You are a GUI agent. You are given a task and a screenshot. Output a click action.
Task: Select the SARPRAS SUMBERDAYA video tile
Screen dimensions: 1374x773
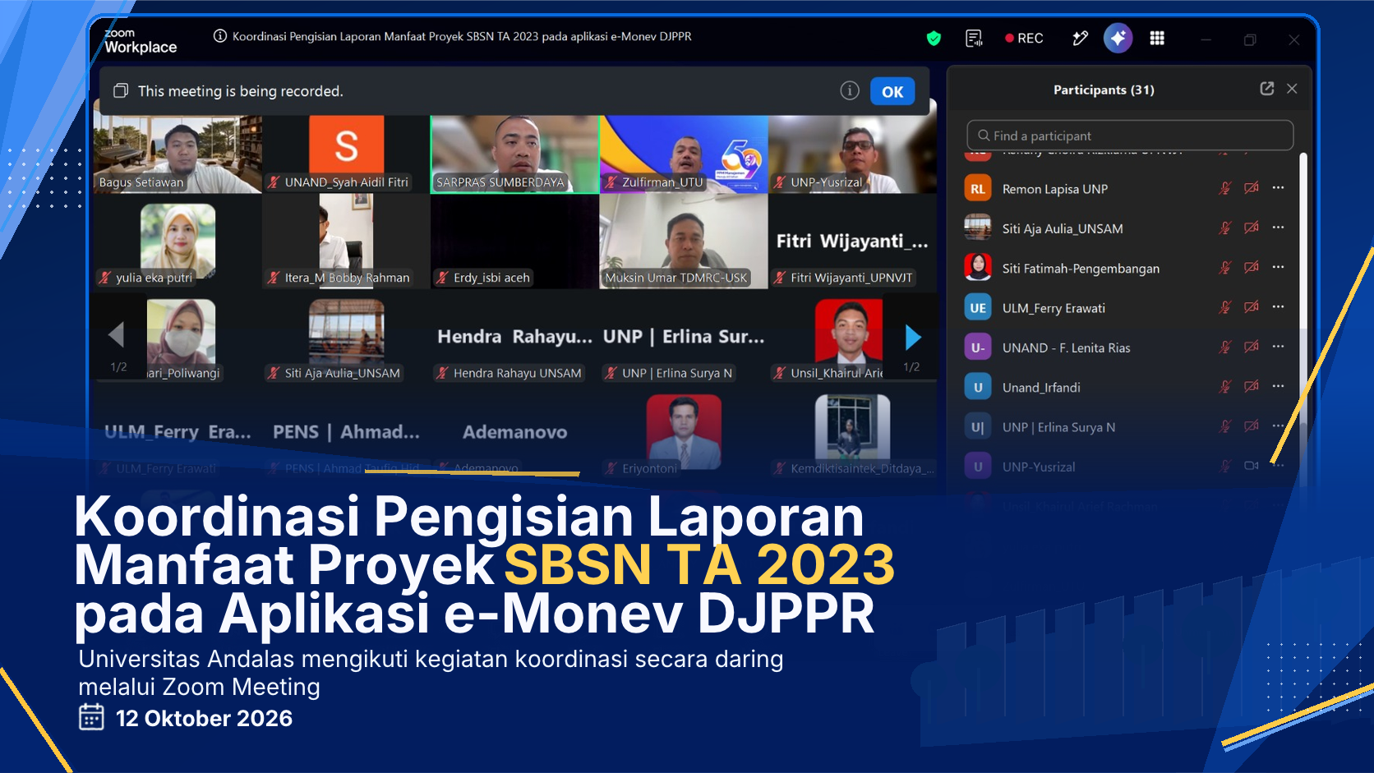point(515,154)
